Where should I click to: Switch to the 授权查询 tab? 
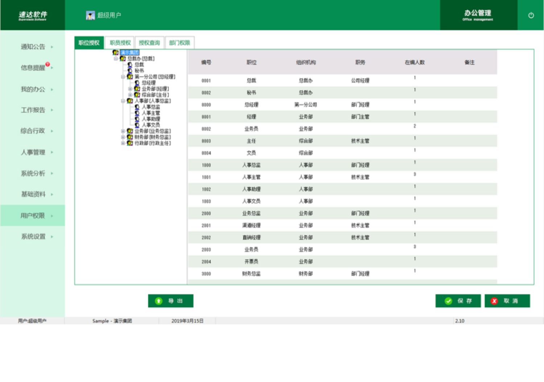coord(149,43)
